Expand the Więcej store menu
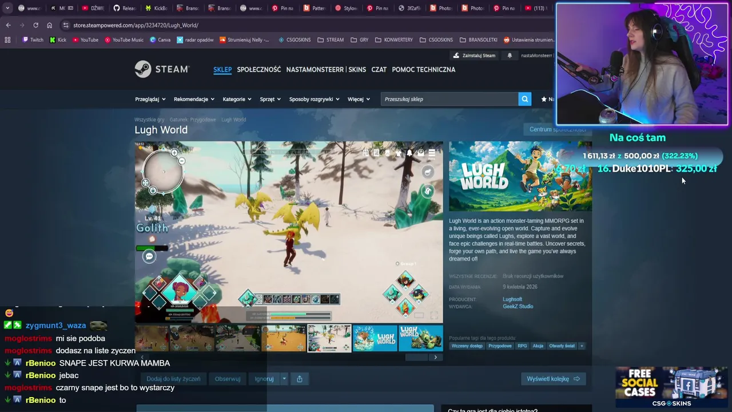Screen dimensions: 732x412 pos(359,99)
